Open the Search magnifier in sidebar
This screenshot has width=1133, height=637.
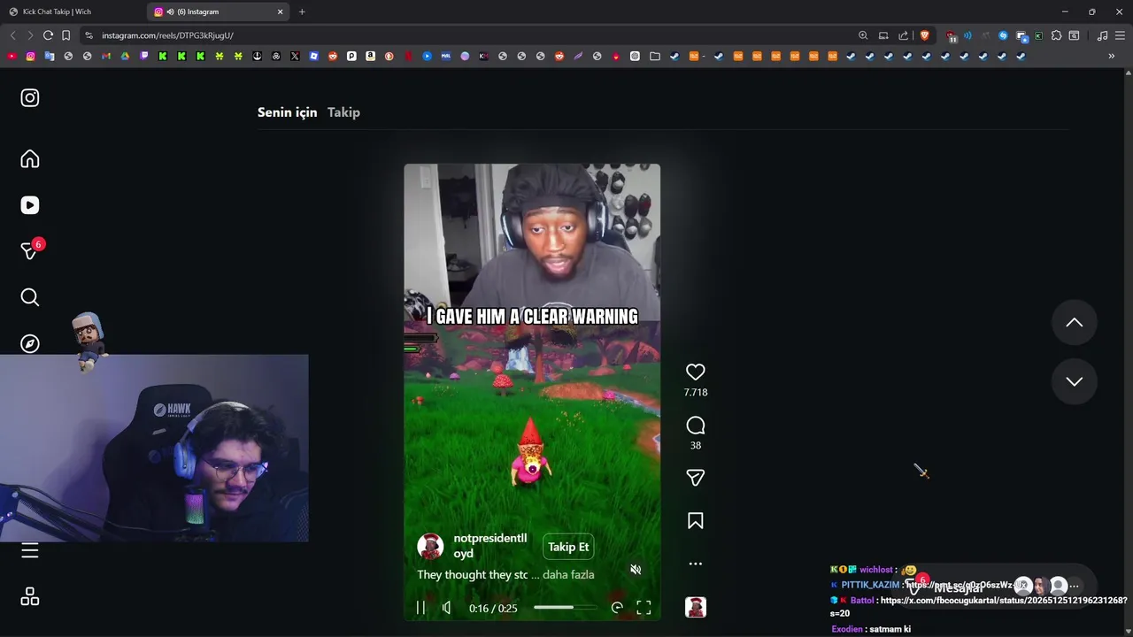(30, 297)
